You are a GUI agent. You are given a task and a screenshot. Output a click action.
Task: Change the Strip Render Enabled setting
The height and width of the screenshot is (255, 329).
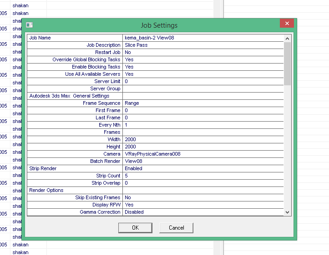coord(203,168)
